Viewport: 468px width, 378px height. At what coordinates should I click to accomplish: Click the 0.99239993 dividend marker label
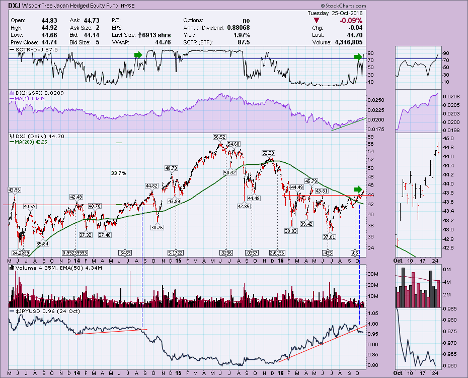click(x=74, y=253)
